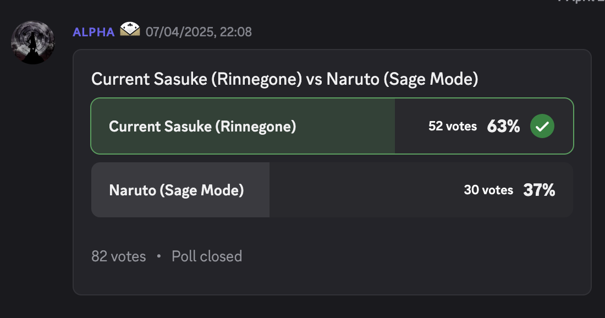Click the 63% result percentage

503,126
